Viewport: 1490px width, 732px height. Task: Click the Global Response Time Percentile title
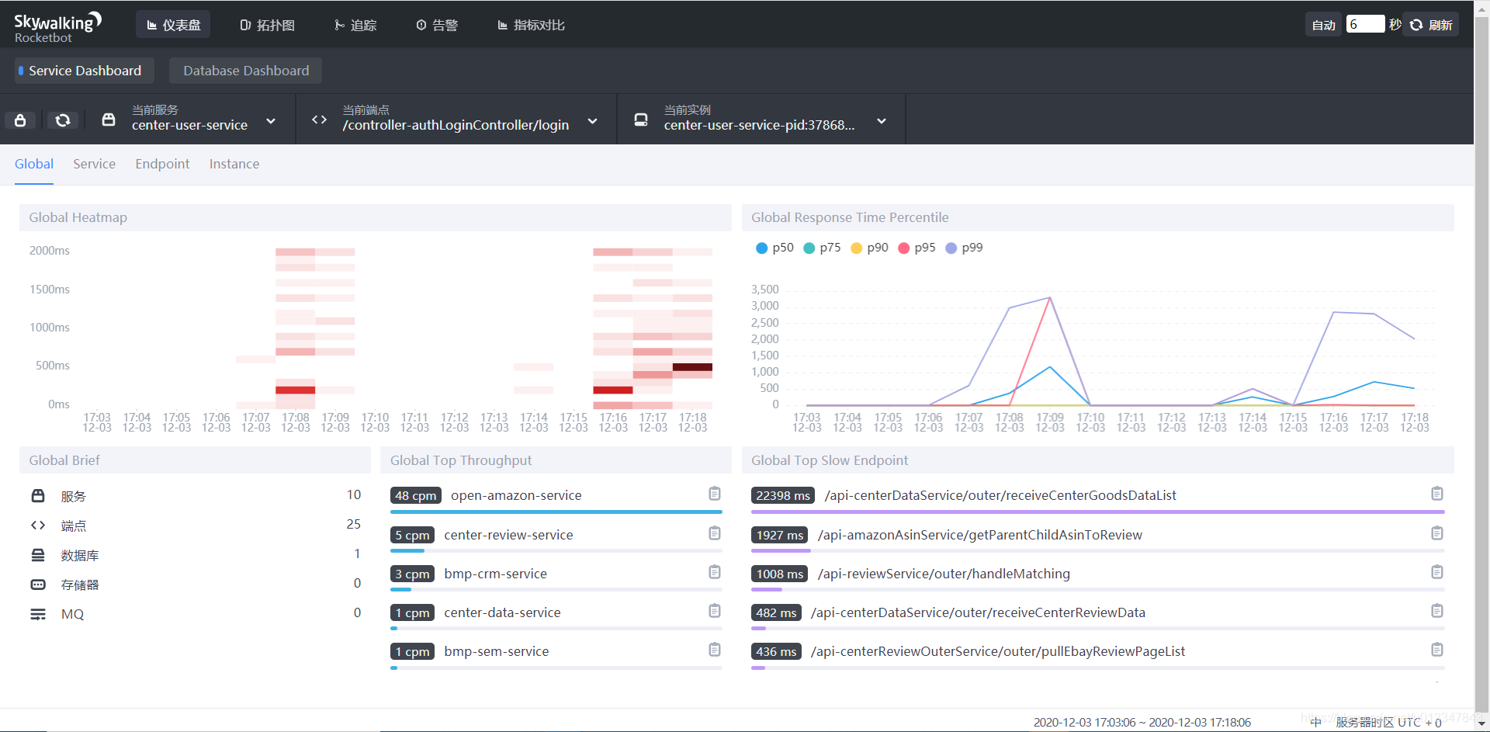point(850,217)
